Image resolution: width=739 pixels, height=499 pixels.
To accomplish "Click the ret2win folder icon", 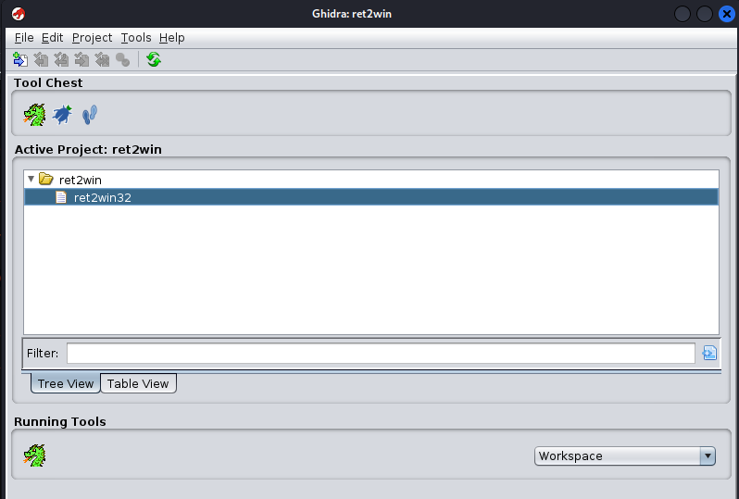I will (x=45, y=179).
